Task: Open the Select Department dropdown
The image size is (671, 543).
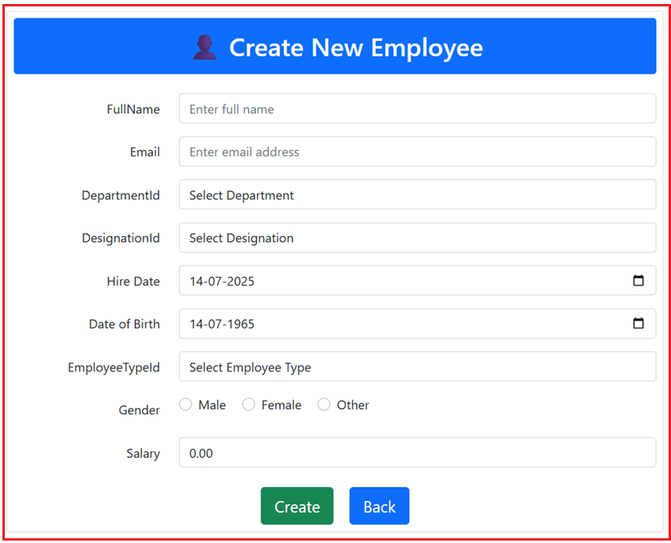Action: [417, 195]
